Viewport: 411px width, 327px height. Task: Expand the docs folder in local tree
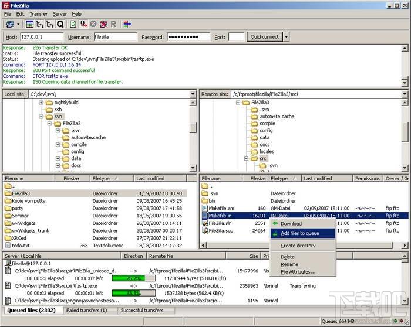click(58, 165)
